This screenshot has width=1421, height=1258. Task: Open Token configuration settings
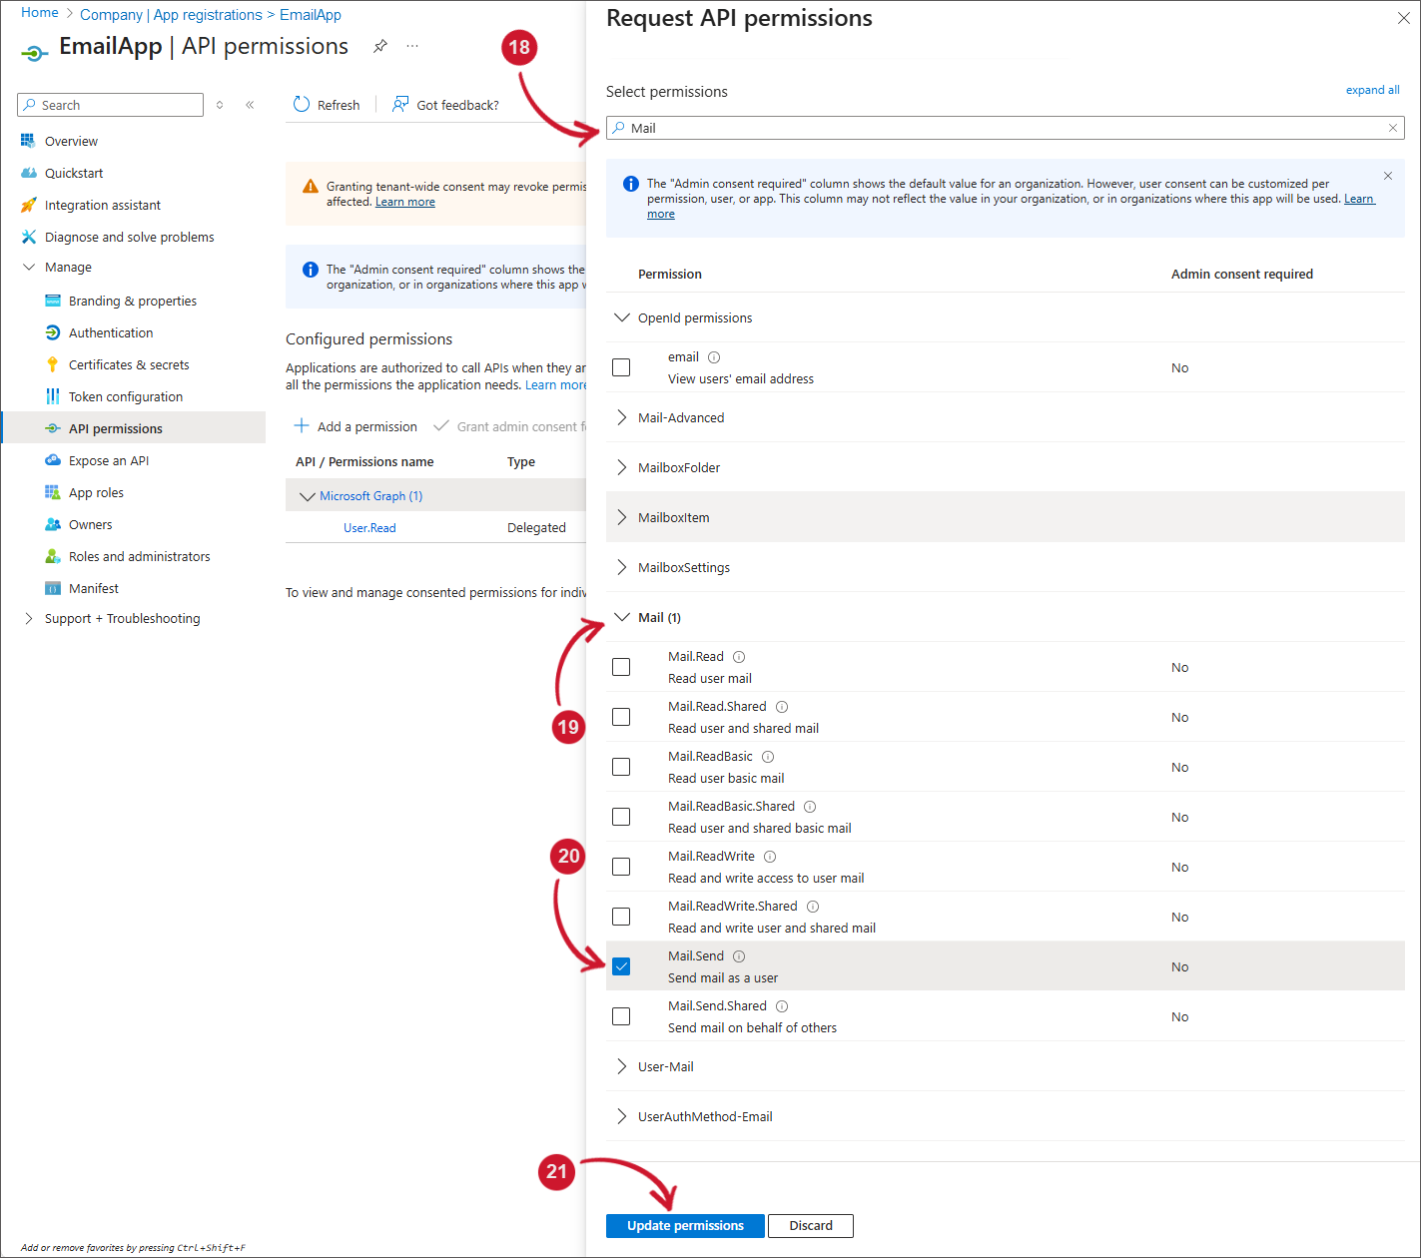pos(126,396)
